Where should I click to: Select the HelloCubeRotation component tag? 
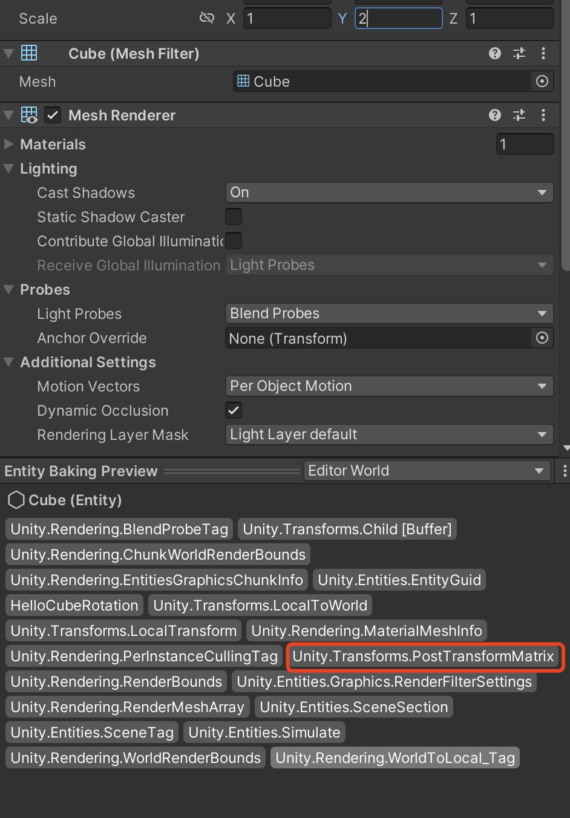pyautogui.click(x=74, y=605)
